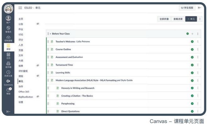The width and height of the screenshot is (208, 125).
Task: Toggle published state of Course Outline
Action: (192, 49)
